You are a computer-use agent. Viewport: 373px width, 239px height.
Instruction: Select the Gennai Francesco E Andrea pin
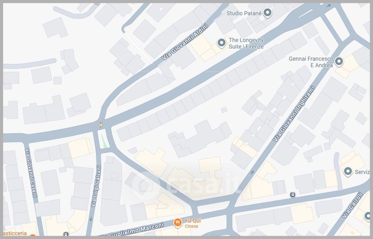point(339,62)
